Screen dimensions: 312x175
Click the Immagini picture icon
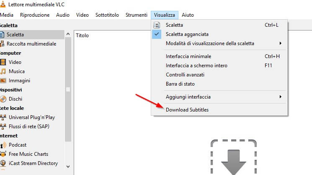click(3, 81)
